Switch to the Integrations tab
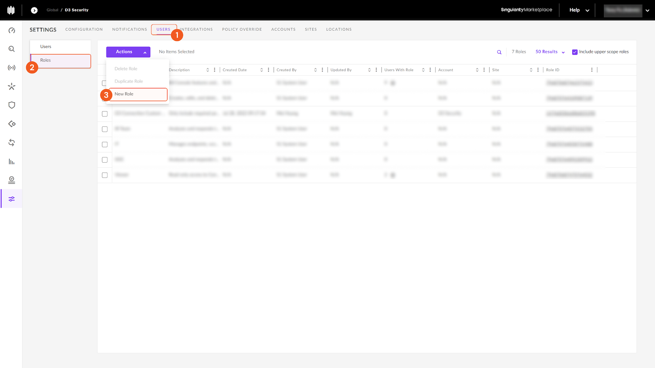This screenshot has height=368, width=655. 197,29
